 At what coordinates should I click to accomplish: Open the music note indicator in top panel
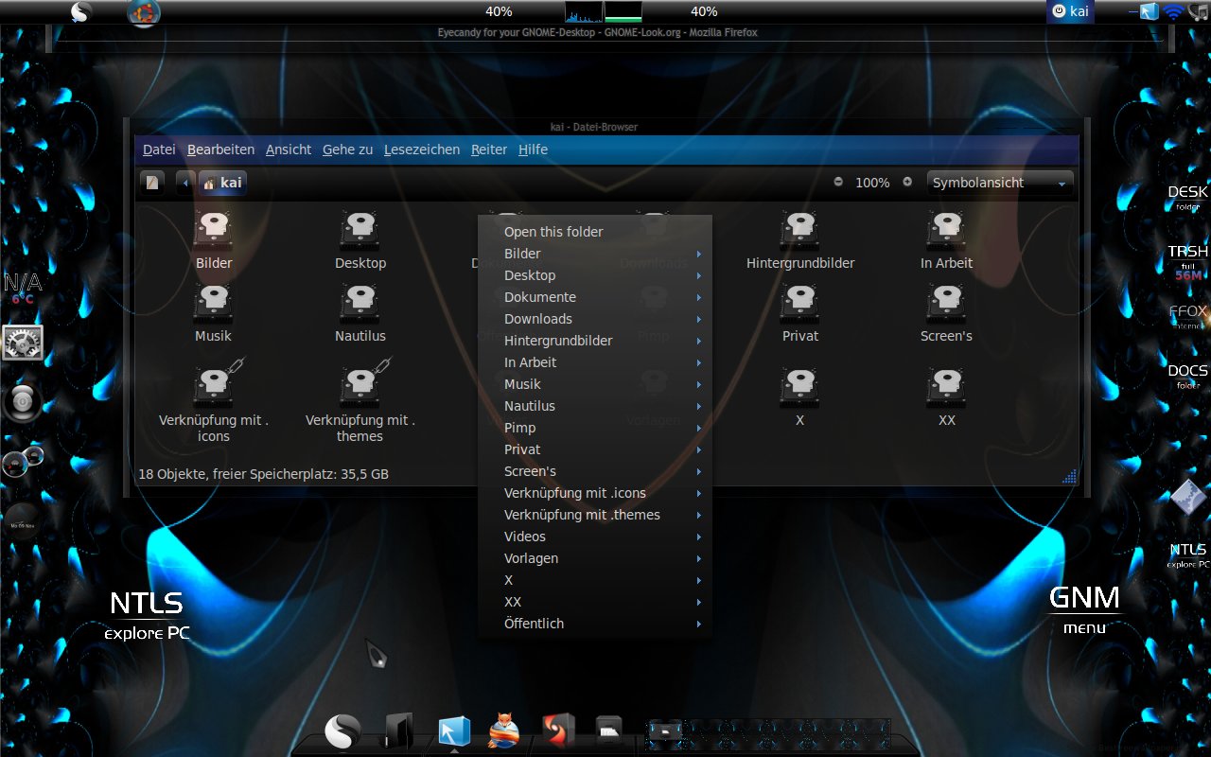point(1198,12)
